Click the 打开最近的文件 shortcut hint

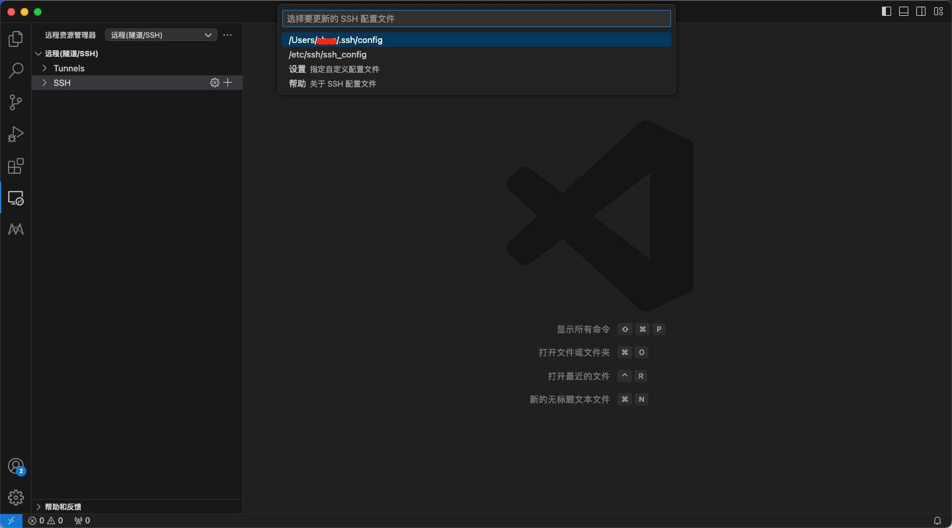point(578,376)
